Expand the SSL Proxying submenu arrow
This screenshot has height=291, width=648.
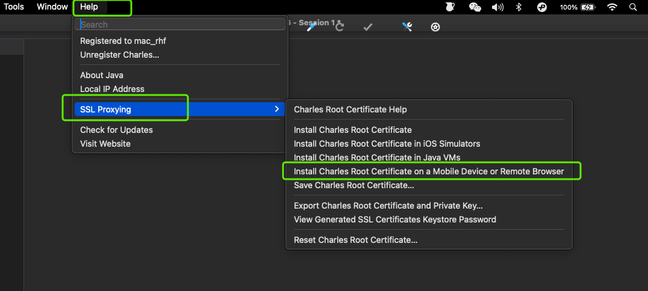[276, 109]
